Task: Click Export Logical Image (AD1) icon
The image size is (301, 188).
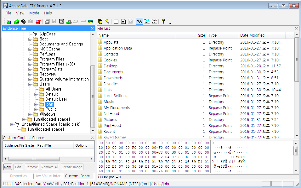Action: (x=61, y=21)
